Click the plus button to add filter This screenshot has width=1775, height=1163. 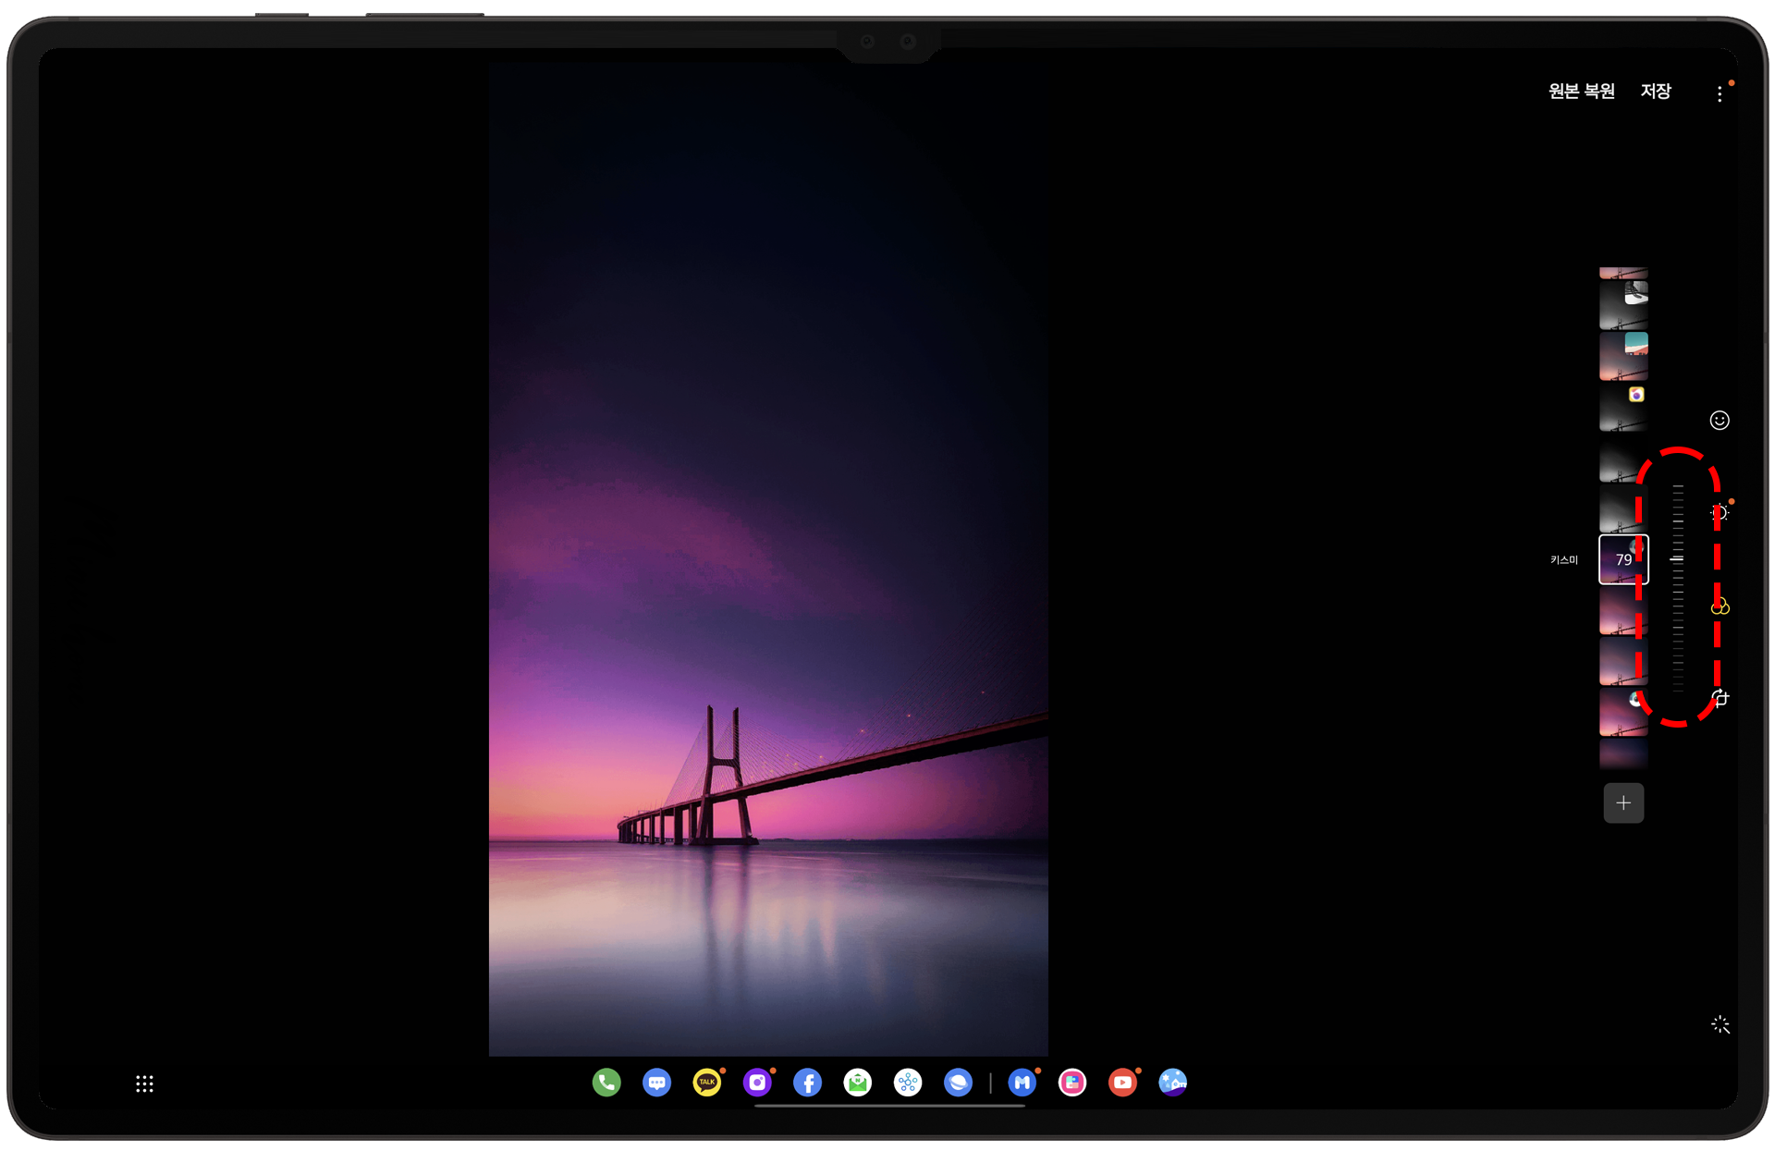[x=1623, y=802]
